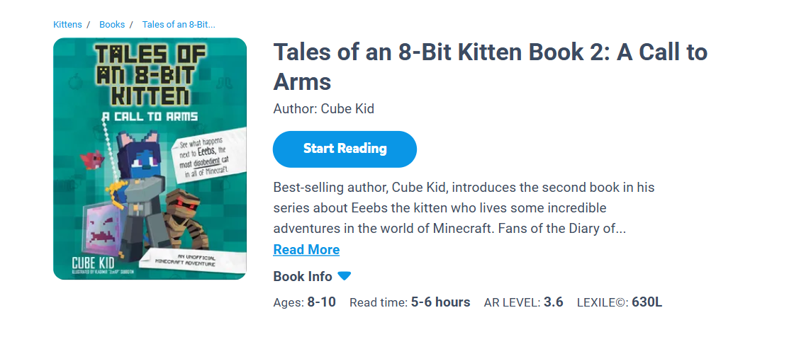Select the Tales of an 8-Bit... breadcrumb
Screen dimensions: 806x354
pyautogui.click(x=179, y=25)
